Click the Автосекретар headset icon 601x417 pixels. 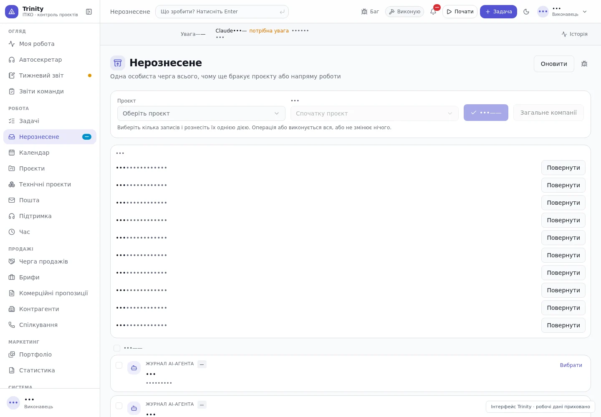click(12, 60)
